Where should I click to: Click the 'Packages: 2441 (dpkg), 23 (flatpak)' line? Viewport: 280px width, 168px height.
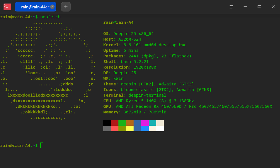tap(147, 56)
